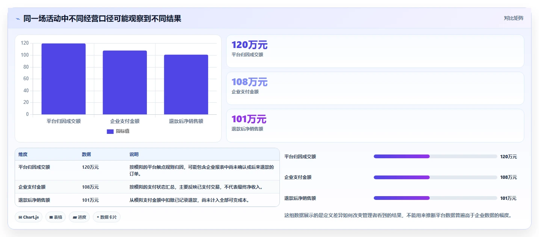539x237 pixels.
Task: Select the 120万元 data card
Action: pyautogui.click(x=375, y=51)
